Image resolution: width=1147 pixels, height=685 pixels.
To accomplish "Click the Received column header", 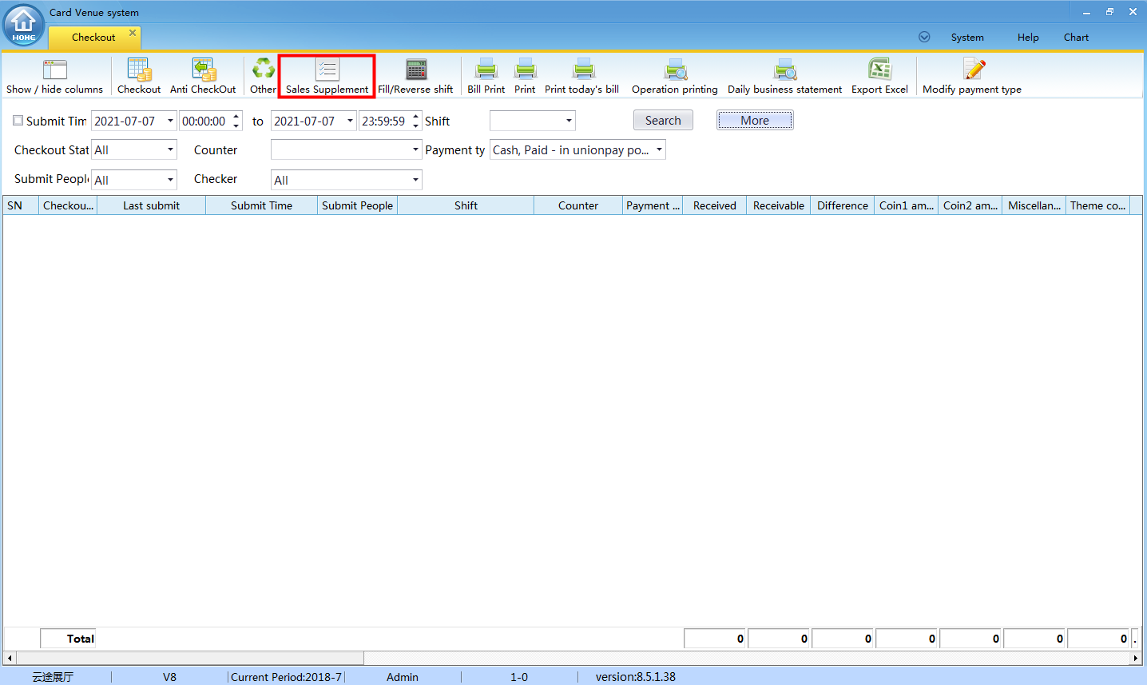I will tap(715, 205).
